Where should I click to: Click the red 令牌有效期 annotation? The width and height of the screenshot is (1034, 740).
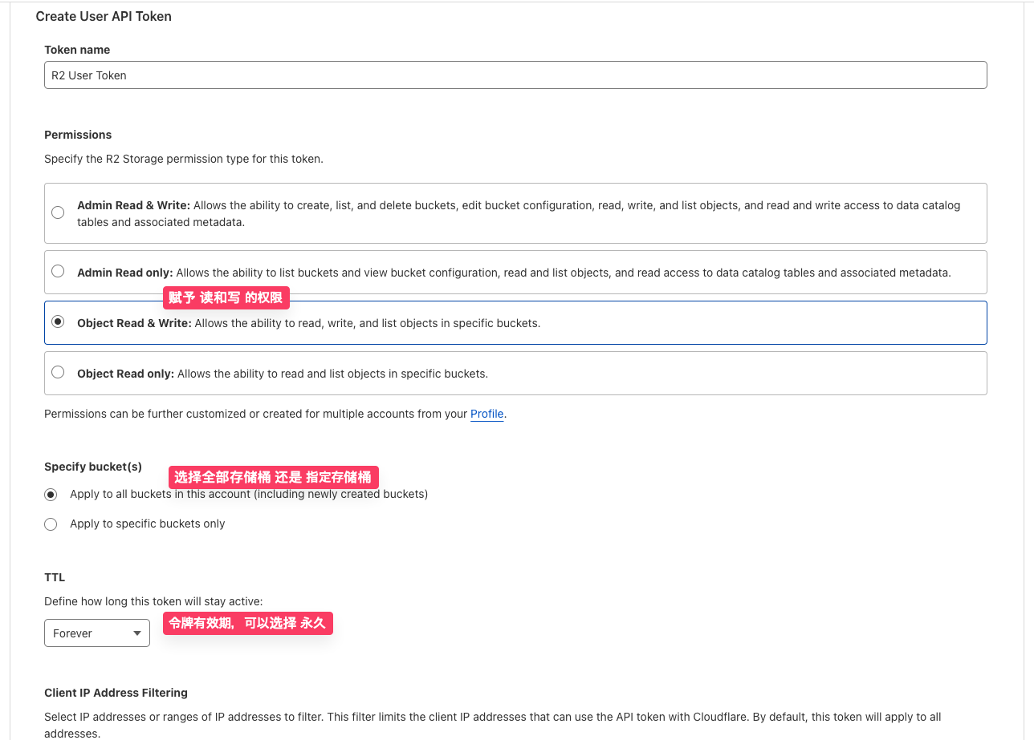click(247, 623)
